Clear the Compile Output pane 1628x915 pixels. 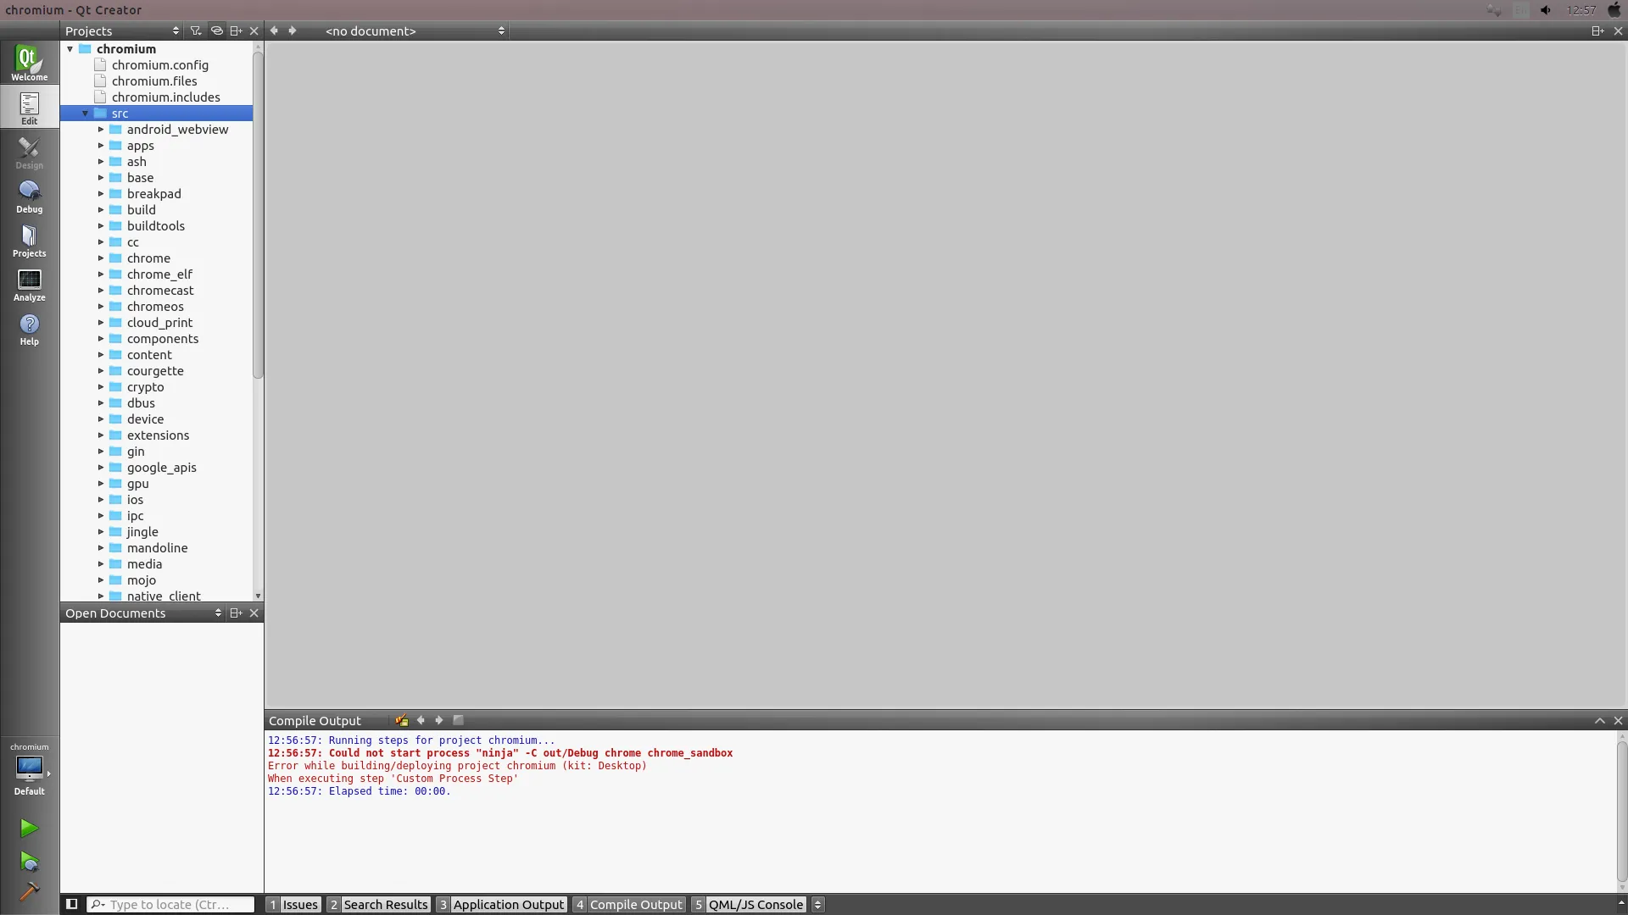pyautogui.click(x=401, y=720)
